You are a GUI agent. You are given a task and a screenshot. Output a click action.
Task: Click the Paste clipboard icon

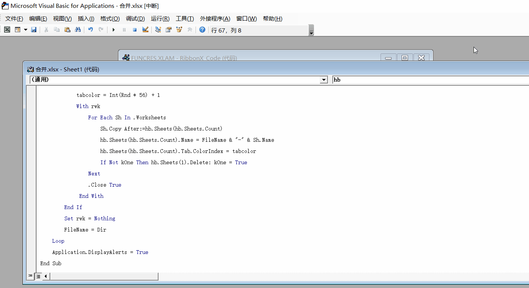click(x=67, y=30)
